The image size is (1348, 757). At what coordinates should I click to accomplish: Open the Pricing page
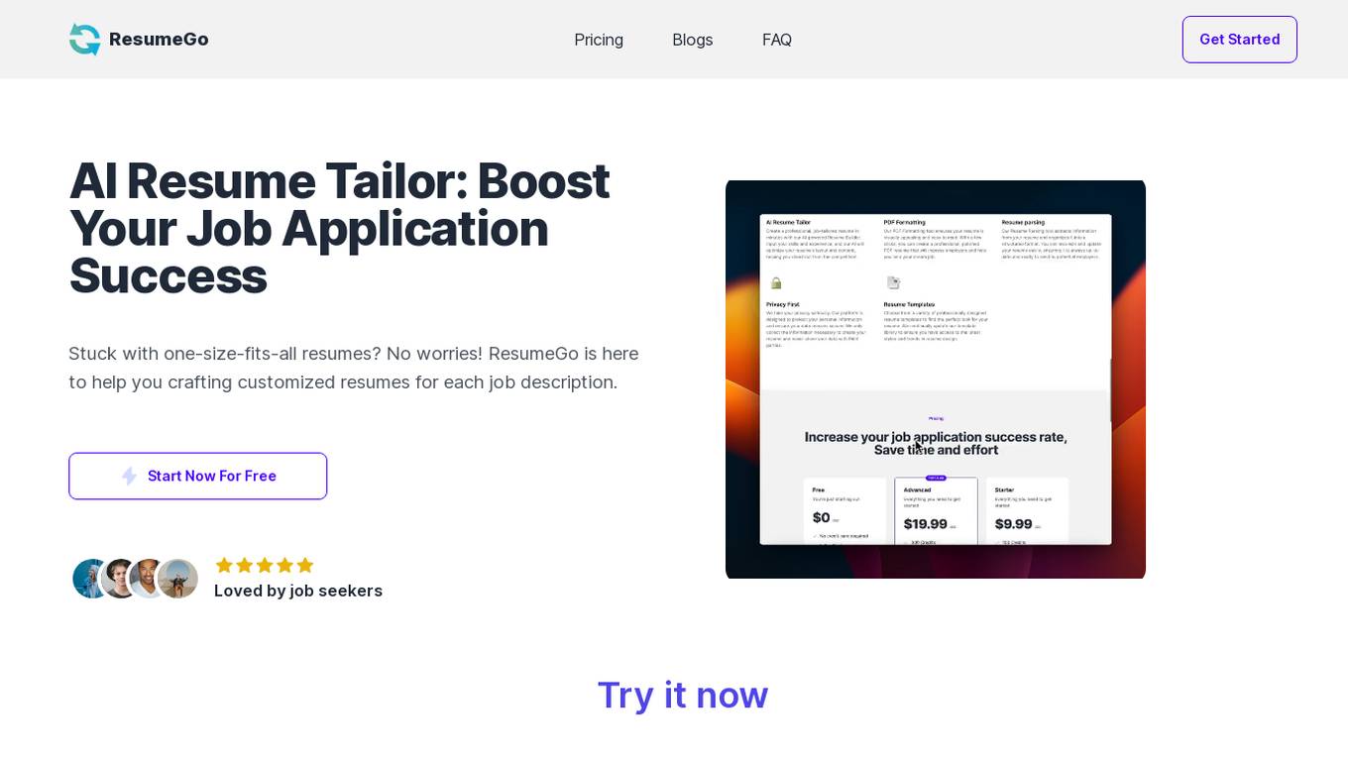tap(599, 40)
